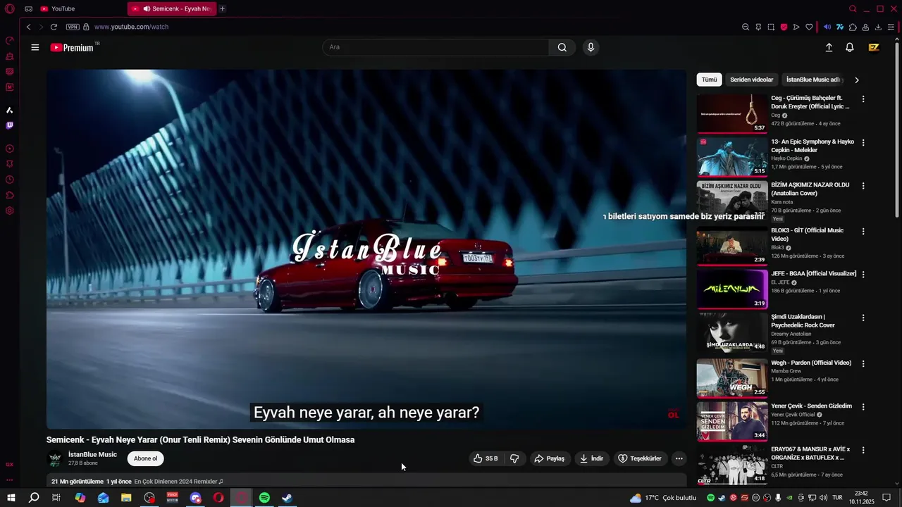902x507 pixels.
Task: Open Spotify from the taskbar
Action: pyautogui.click(x=264, y=498)
